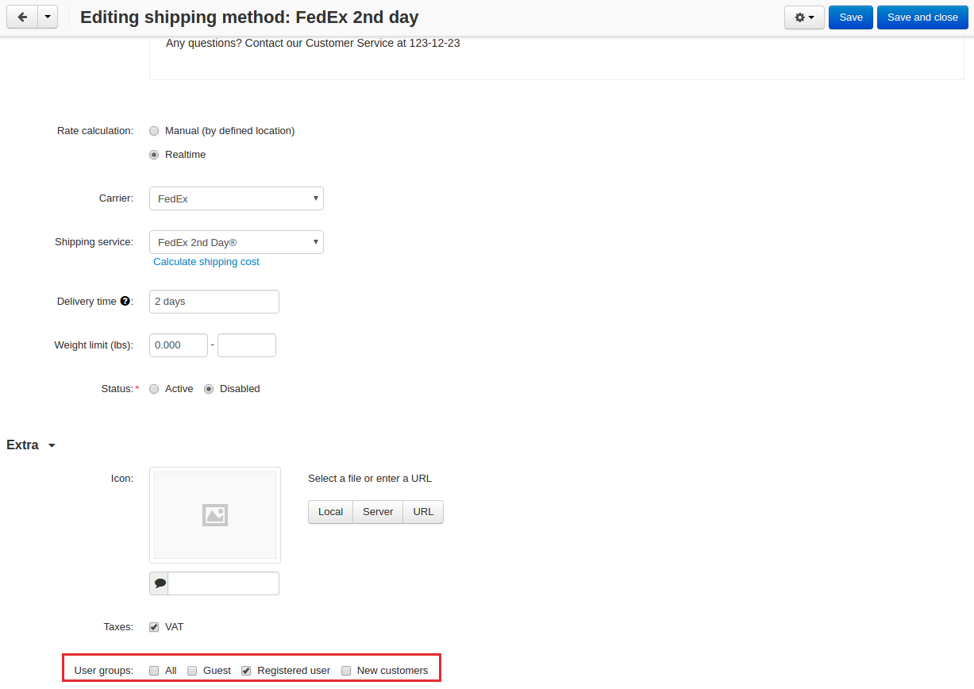Click the Delivery time help icon
This screenshot has width=974, height=689.
point(125,302)
